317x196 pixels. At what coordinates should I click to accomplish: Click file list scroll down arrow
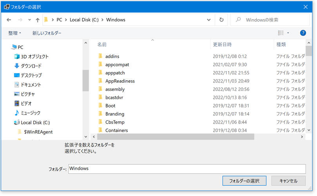tap(309, 130)
